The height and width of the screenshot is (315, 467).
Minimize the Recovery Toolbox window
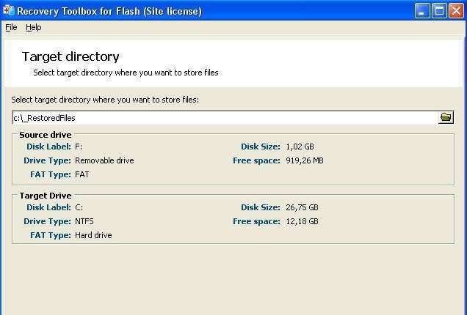click(422, 11)
